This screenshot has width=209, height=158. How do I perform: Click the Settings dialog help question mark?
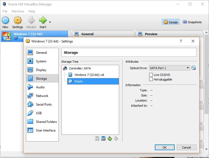pyautogui.click(x=181, y=41)
